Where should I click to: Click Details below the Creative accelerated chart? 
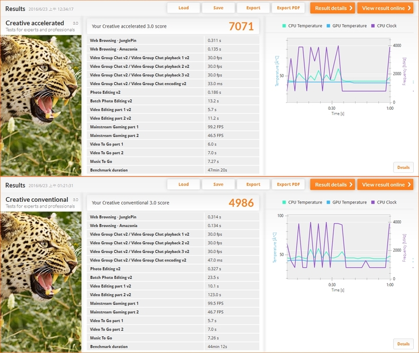pos(403,167)
